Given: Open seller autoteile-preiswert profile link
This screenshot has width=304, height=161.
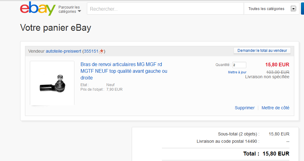Looking at the screenshot, I should (63, 51).
